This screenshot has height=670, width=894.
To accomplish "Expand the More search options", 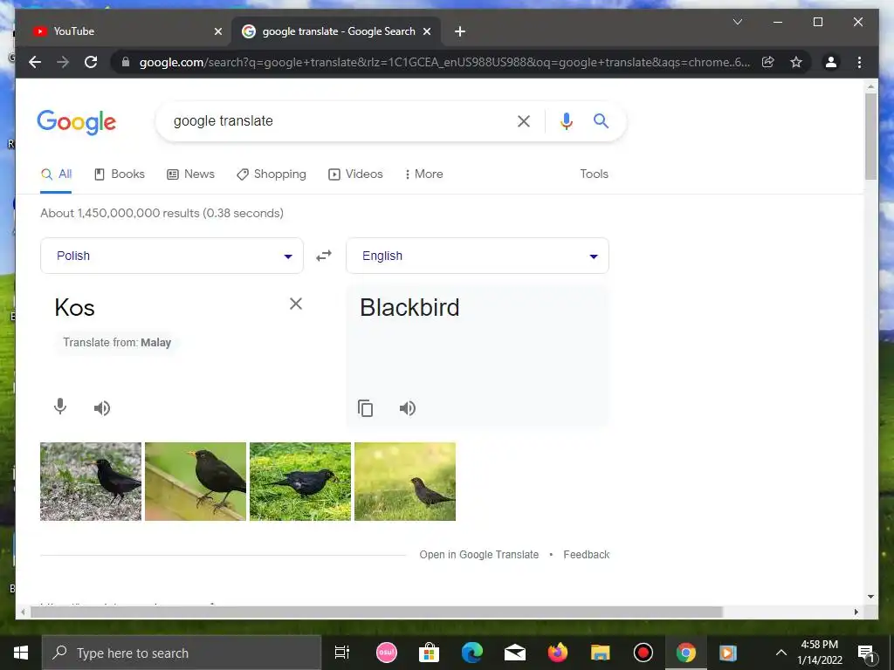I will (x=423, y=174).
